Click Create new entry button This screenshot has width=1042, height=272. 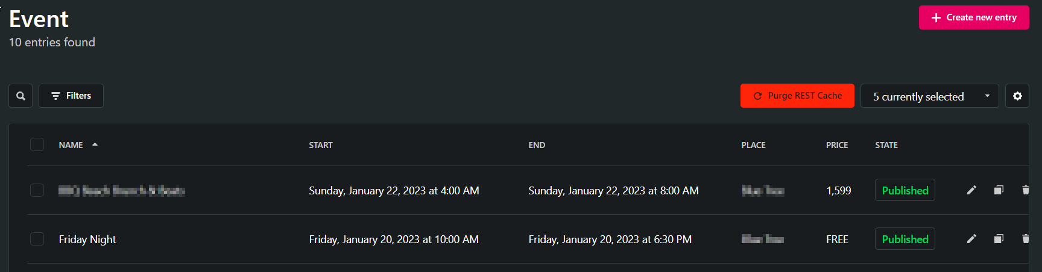[x=974, y=17]
